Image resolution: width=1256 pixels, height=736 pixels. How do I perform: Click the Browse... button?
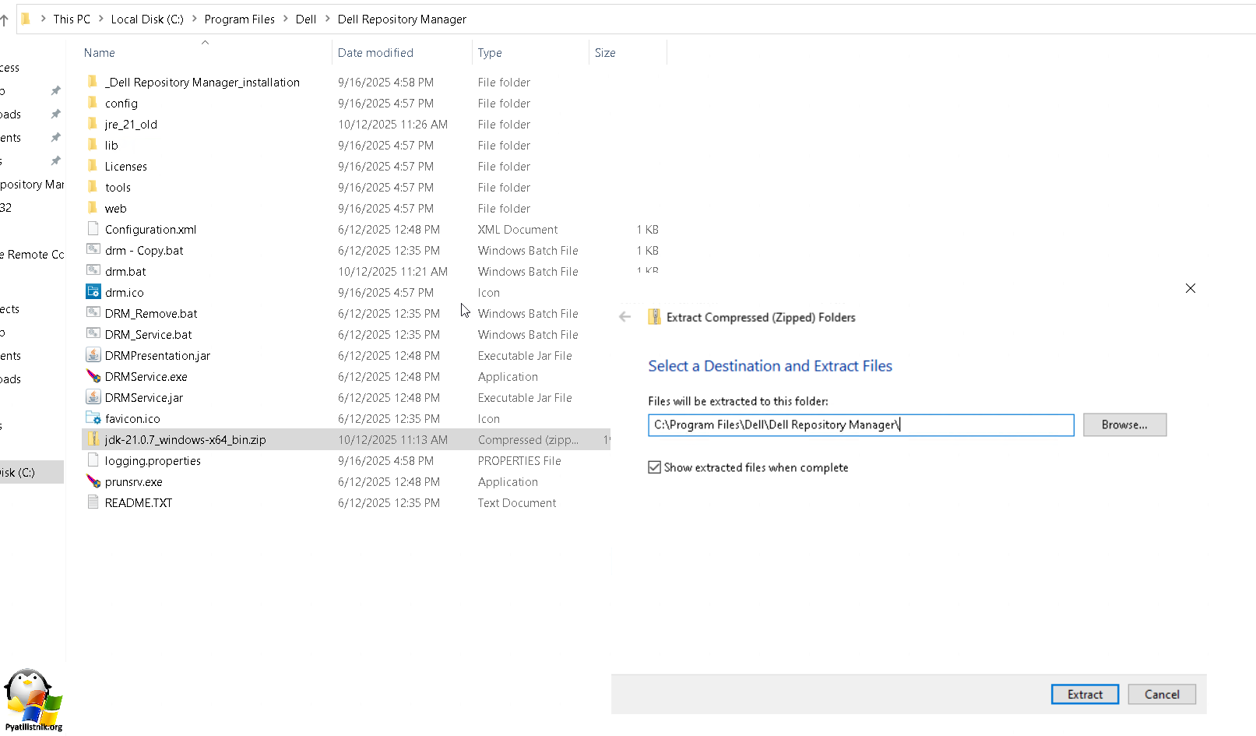(1124, 424)
